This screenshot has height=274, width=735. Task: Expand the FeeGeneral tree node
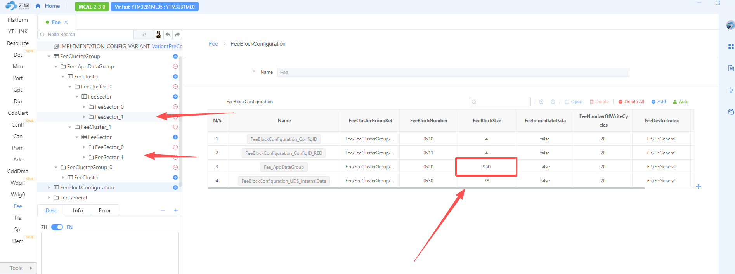[x=49, y=198]
